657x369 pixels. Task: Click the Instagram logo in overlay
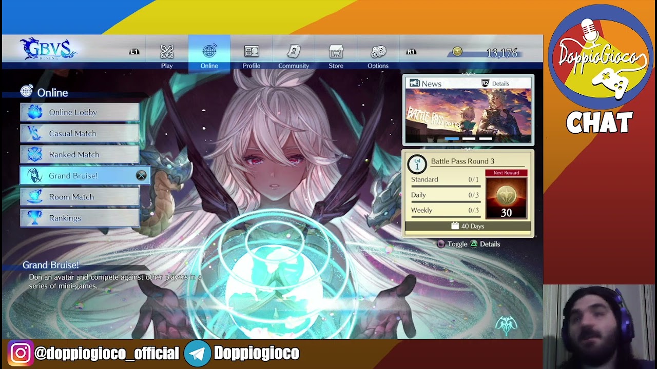click(20, 353)
